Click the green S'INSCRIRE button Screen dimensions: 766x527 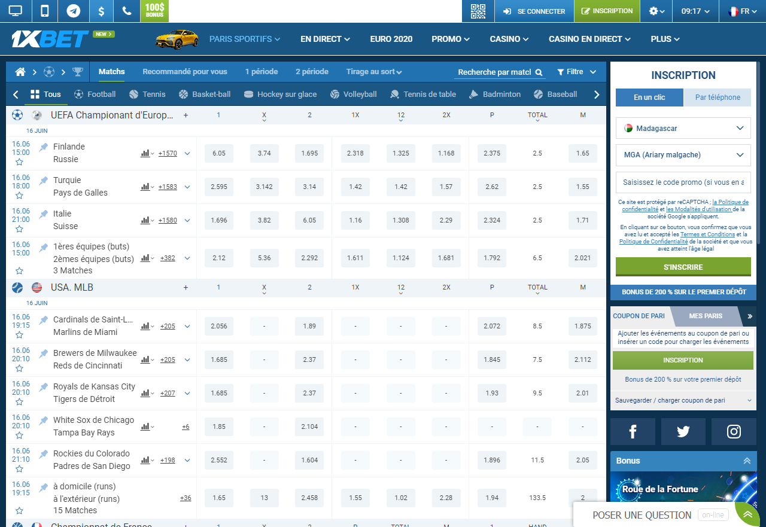(683, 267)
